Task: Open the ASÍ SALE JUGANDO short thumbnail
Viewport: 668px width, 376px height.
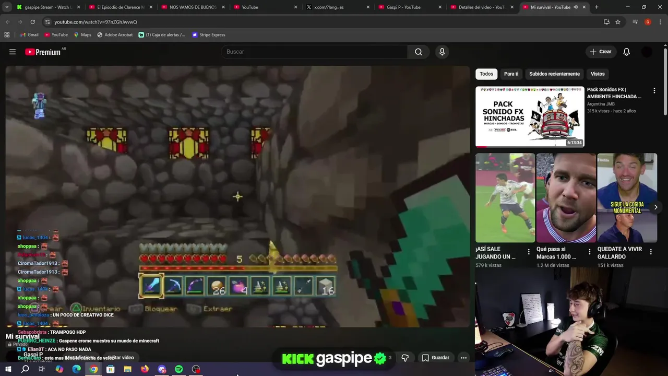Action: coord(505,198)
